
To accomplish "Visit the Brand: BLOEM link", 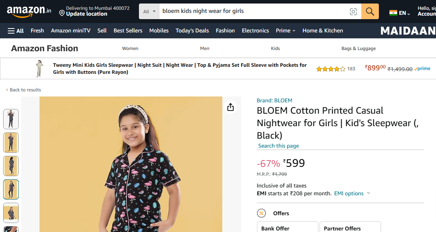I will click(274, 100).
